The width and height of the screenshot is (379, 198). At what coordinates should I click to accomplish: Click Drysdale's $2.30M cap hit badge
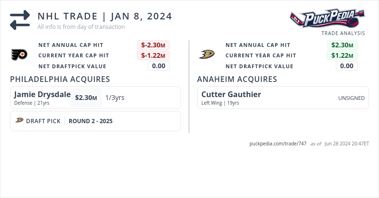click(x=86, y=98)
